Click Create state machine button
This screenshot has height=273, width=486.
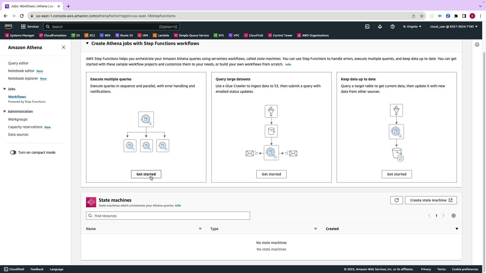[431, 200]
